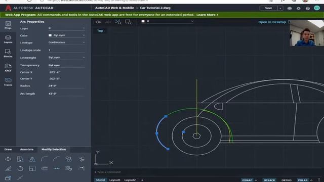Open the Help question mark icon
Viewport: 324px width, 182px height.
(x=308, y=8)
